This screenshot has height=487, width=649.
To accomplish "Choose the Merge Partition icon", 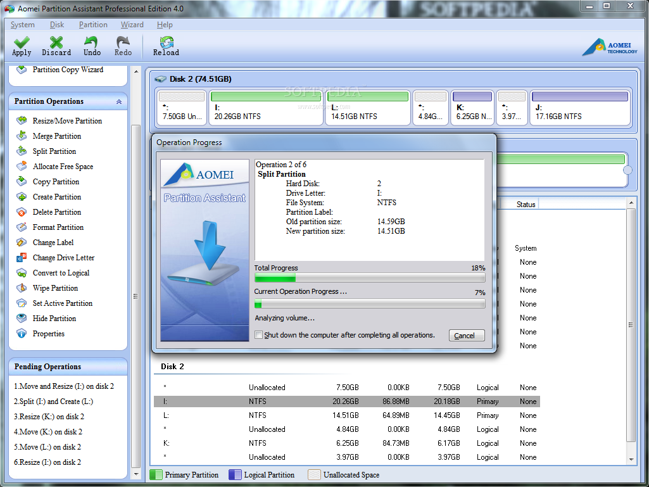I will 22,136.
